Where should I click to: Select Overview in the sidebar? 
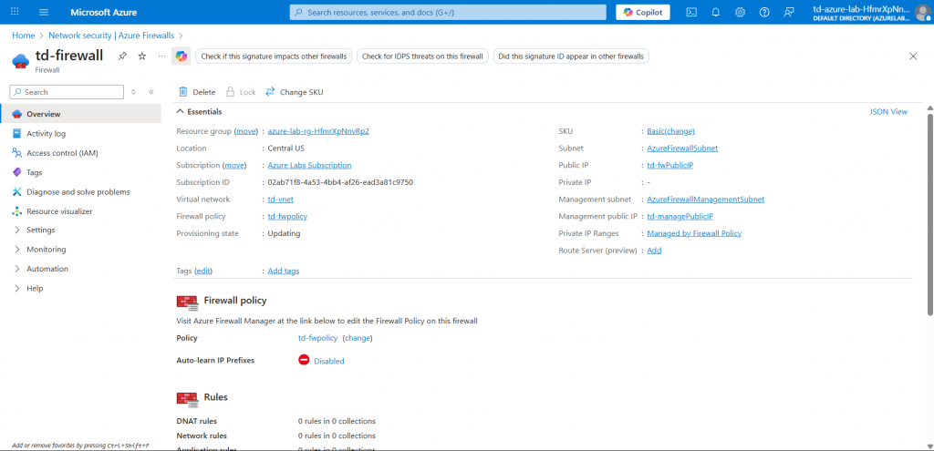click(81, 114)
